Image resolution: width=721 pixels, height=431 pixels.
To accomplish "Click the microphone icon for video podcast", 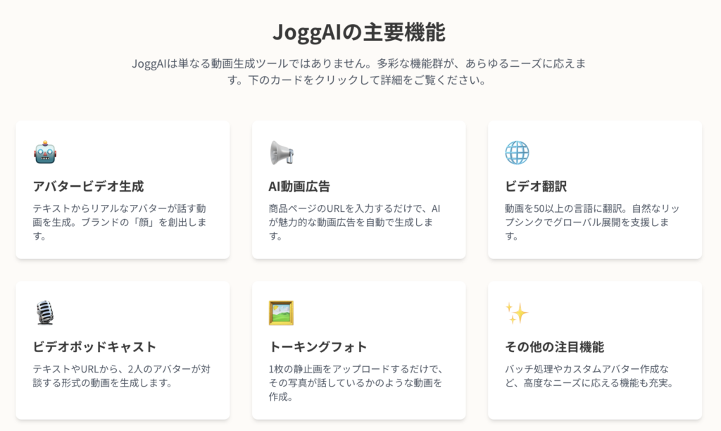I will click(45, 313).
